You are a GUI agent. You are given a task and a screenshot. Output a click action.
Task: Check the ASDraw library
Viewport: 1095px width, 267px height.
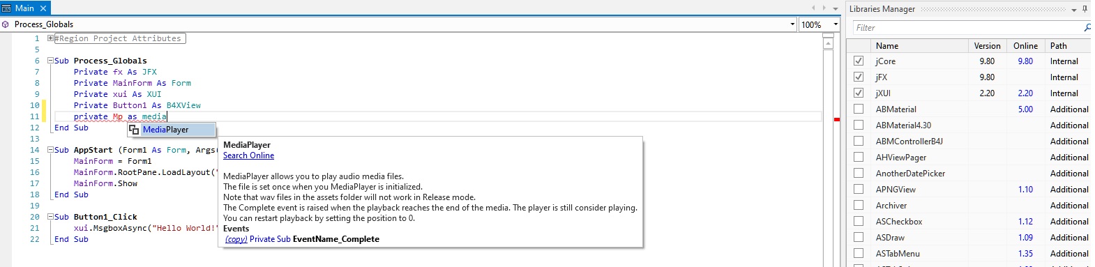tap(859, 238)
